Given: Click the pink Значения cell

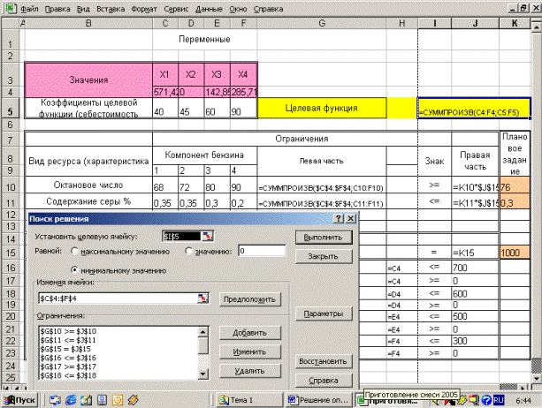Looking at the screenshot, I should [x=88, y=79].
